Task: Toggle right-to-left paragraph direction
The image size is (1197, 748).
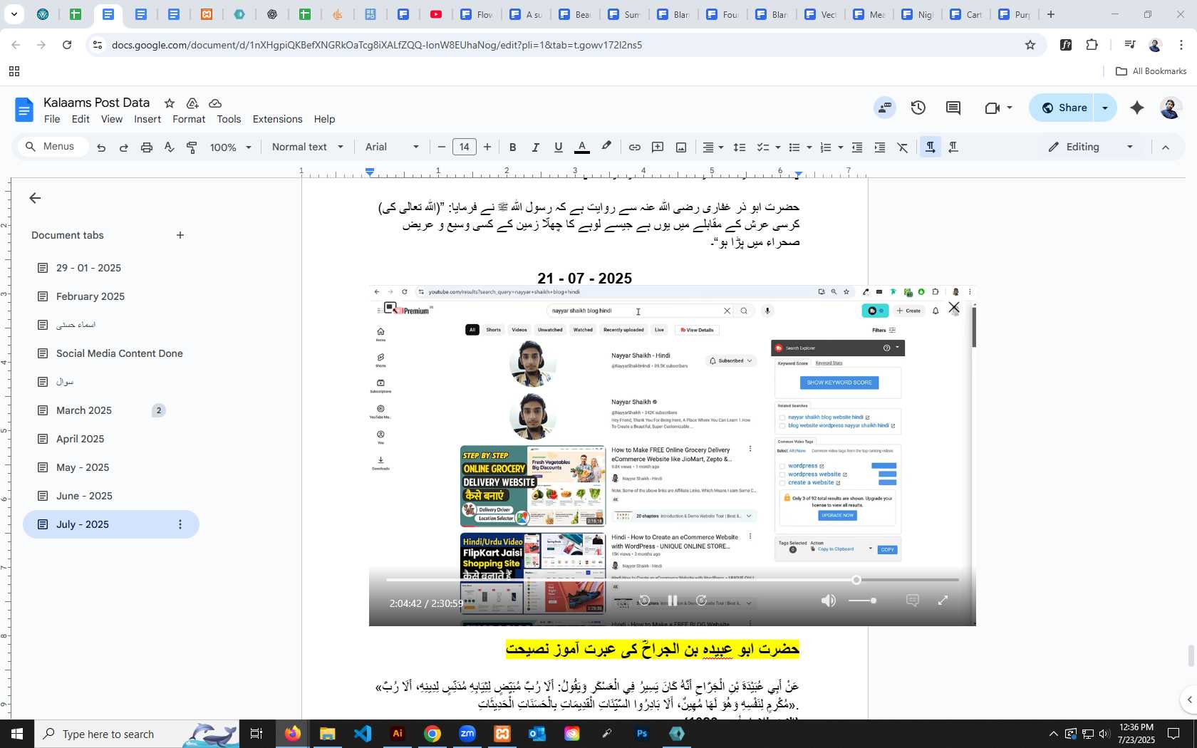Action: tap(953, 147)
